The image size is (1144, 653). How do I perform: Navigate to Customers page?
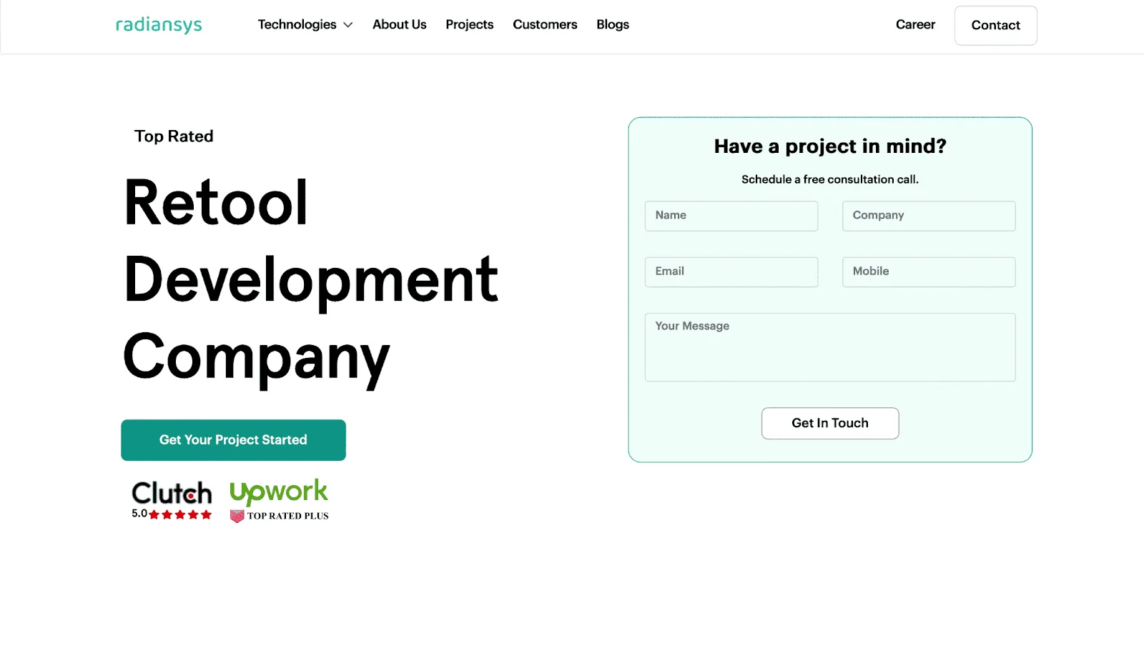[545, 24]
